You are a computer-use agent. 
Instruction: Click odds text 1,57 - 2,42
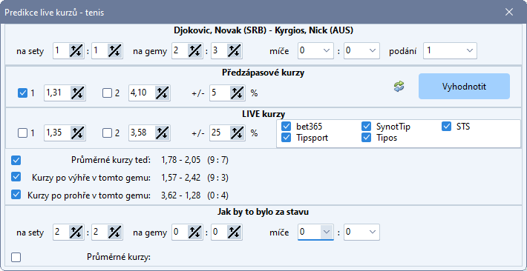[x=181, y=178]
